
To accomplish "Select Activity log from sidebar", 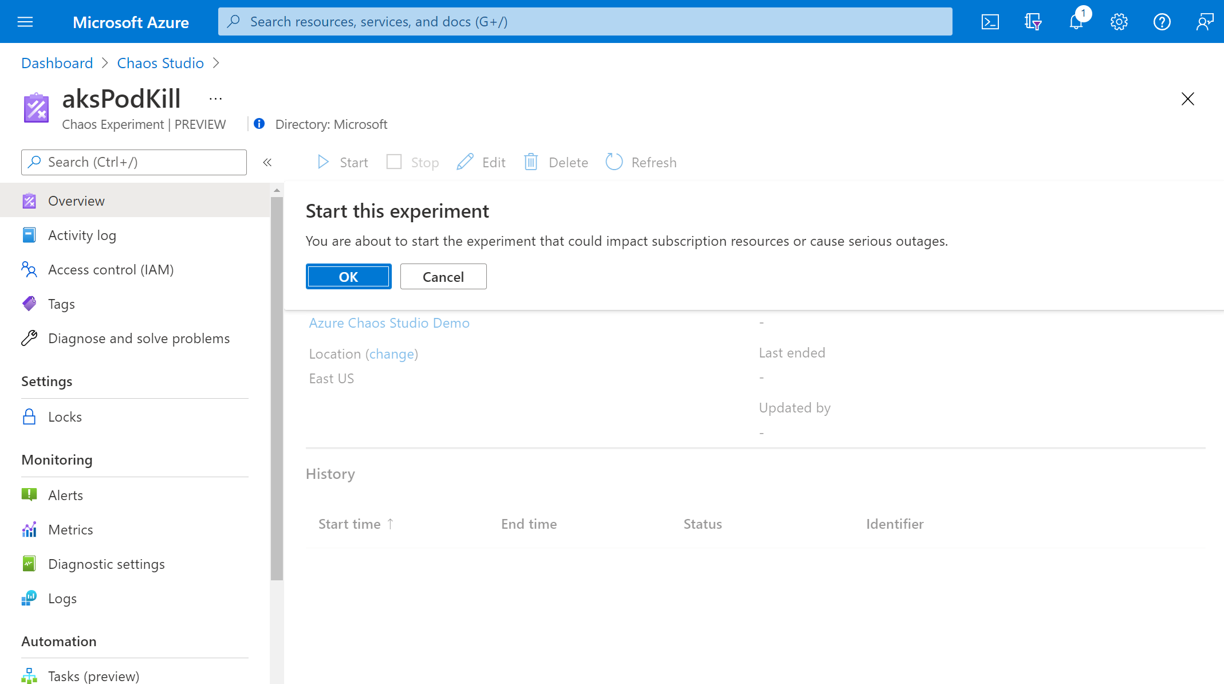I will 82,234.
